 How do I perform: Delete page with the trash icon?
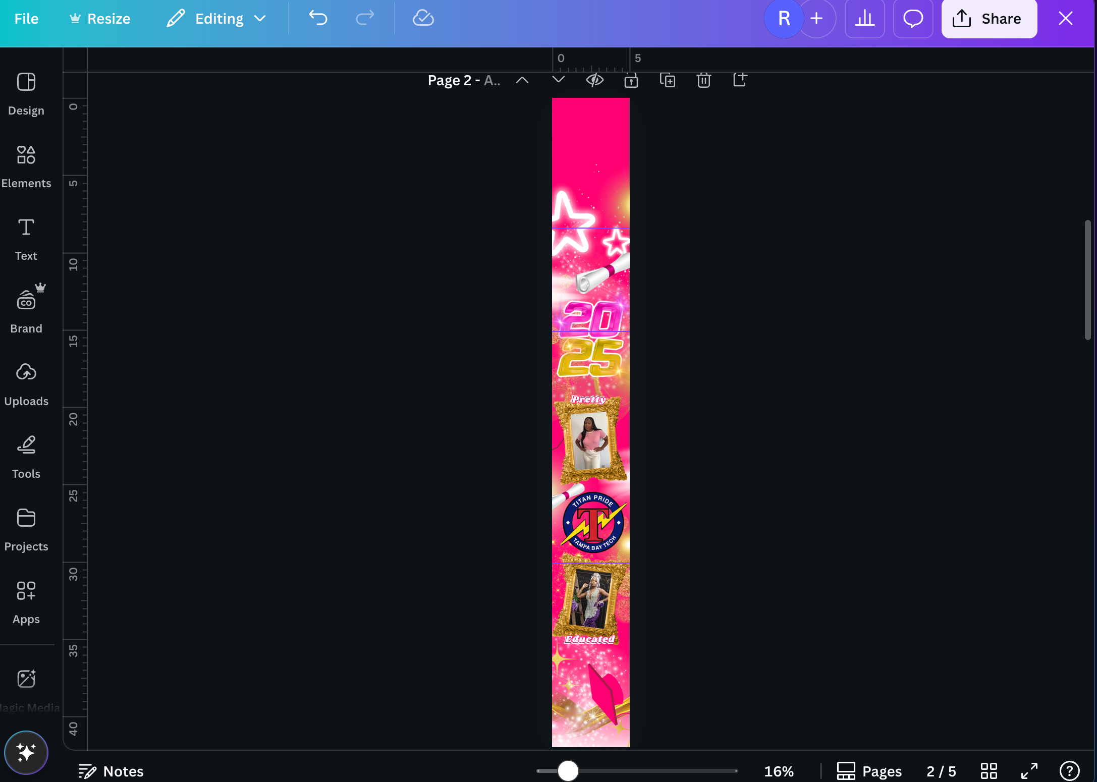click(703, 80)
